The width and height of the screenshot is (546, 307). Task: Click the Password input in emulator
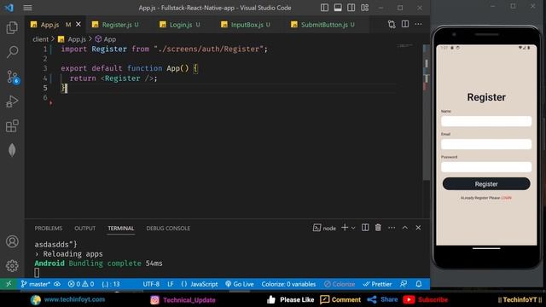(x=486, y=167)
